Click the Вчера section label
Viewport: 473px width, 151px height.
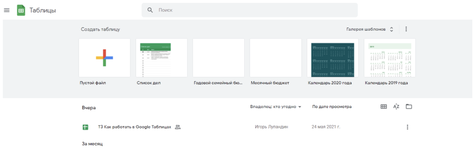pyautogui.click(x=89, y=108)
